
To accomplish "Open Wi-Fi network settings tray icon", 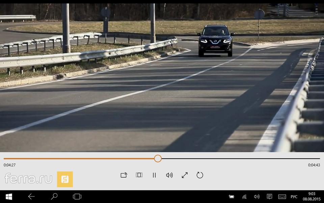I will (x=244, y=197).
